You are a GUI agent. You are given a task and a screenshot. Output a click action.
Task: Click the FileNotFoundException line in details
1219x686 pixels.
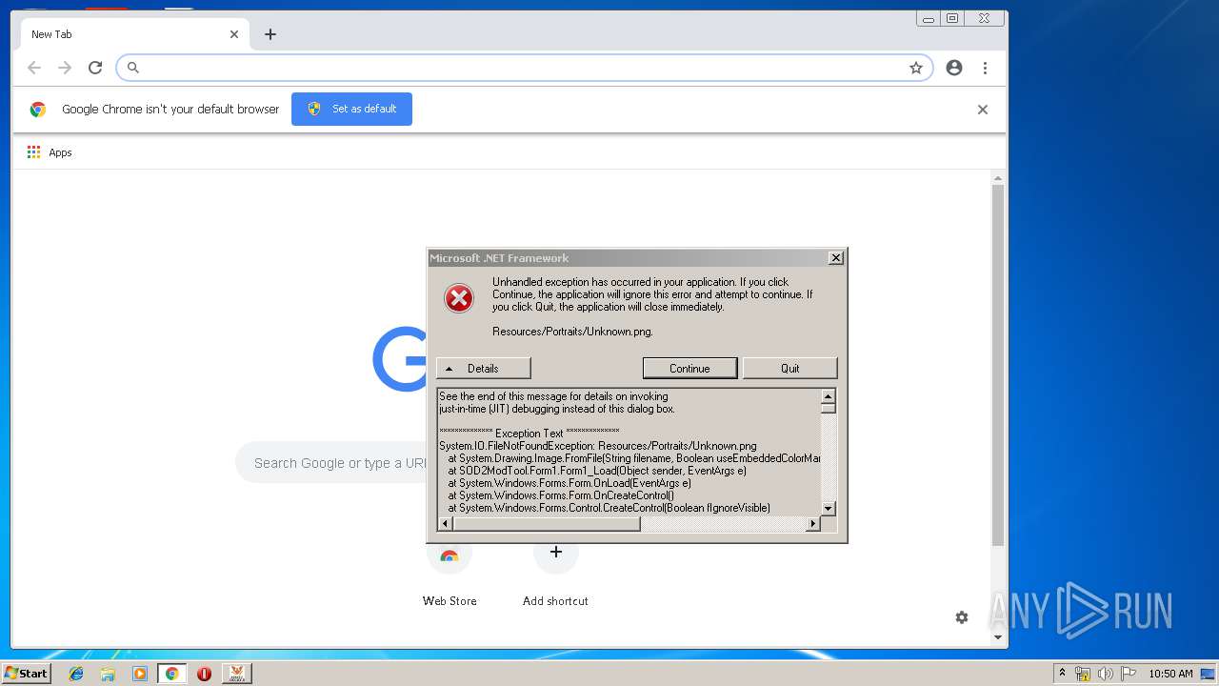598,446
